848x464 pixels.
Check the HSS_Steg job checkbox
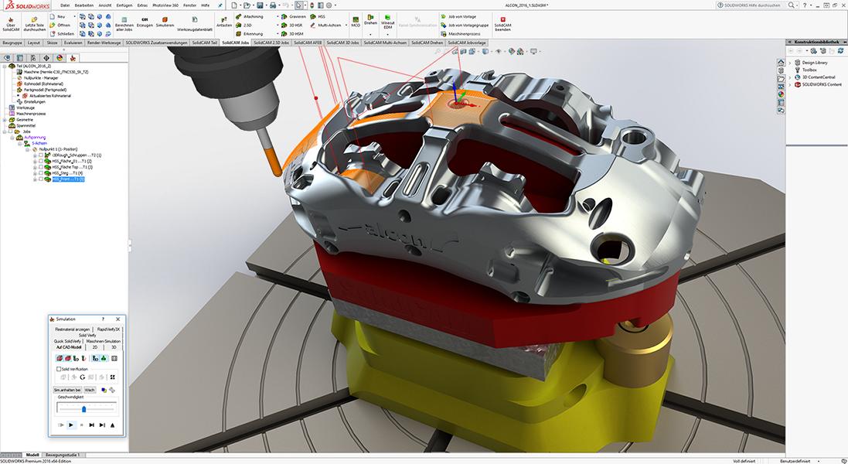[41, 173]
